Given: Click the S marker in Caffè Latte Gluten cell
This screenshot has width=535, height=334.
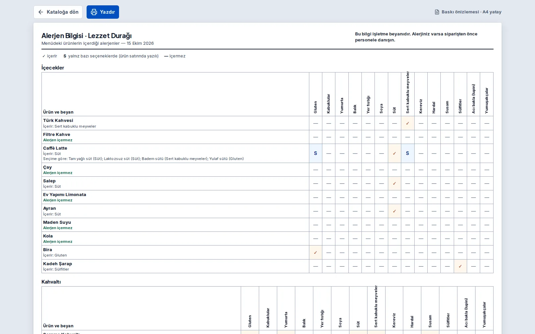Looking at the screenshot, I should 315,153.
